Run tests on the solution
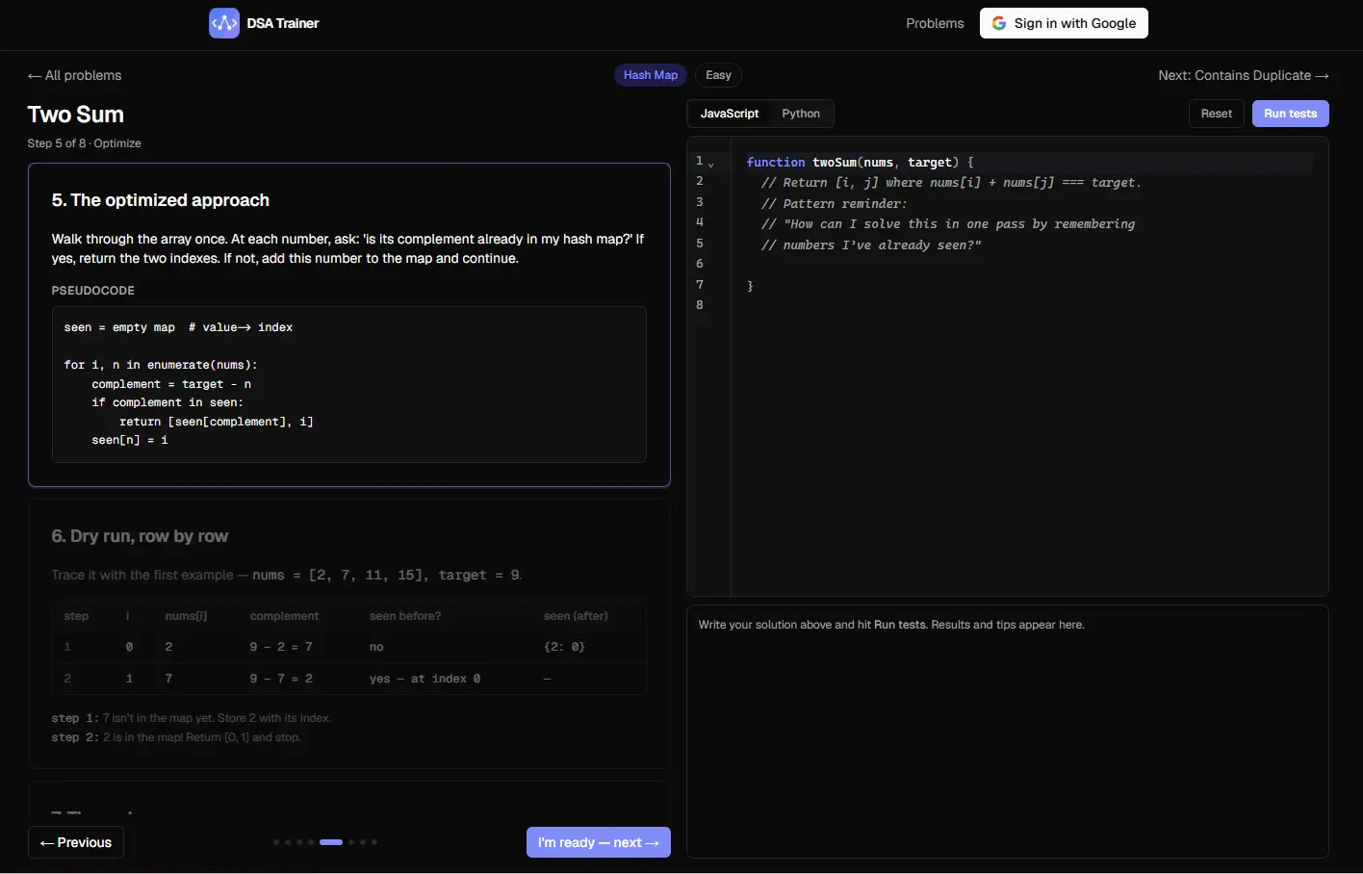Image resolution: width=1363 pixels, height=874 pixels. [x=1290, y=114]
